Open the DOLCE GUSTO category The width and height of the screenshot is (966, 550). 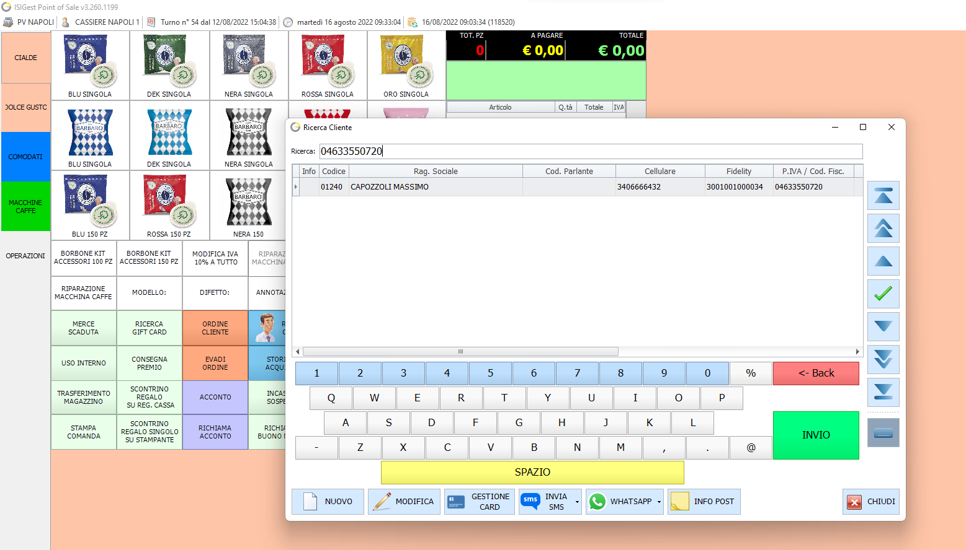26,107
